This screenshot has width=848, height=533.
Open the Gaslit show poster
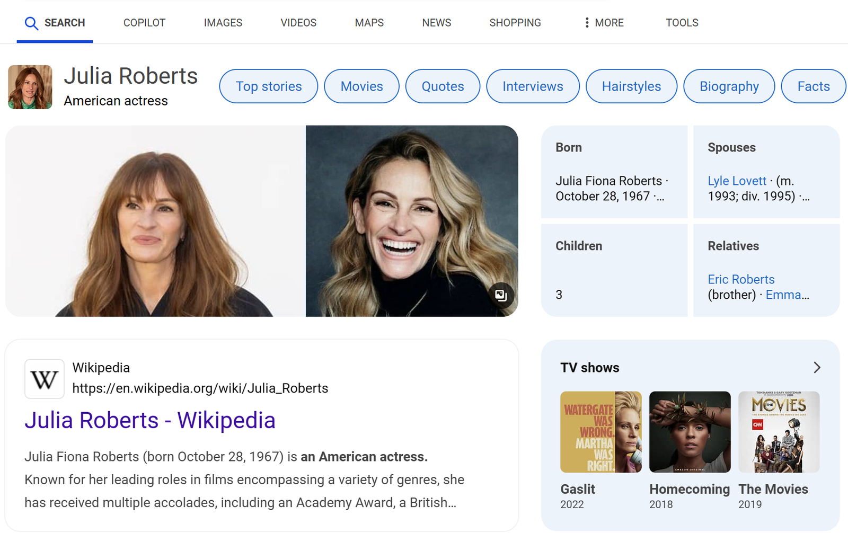pos(600,432)
